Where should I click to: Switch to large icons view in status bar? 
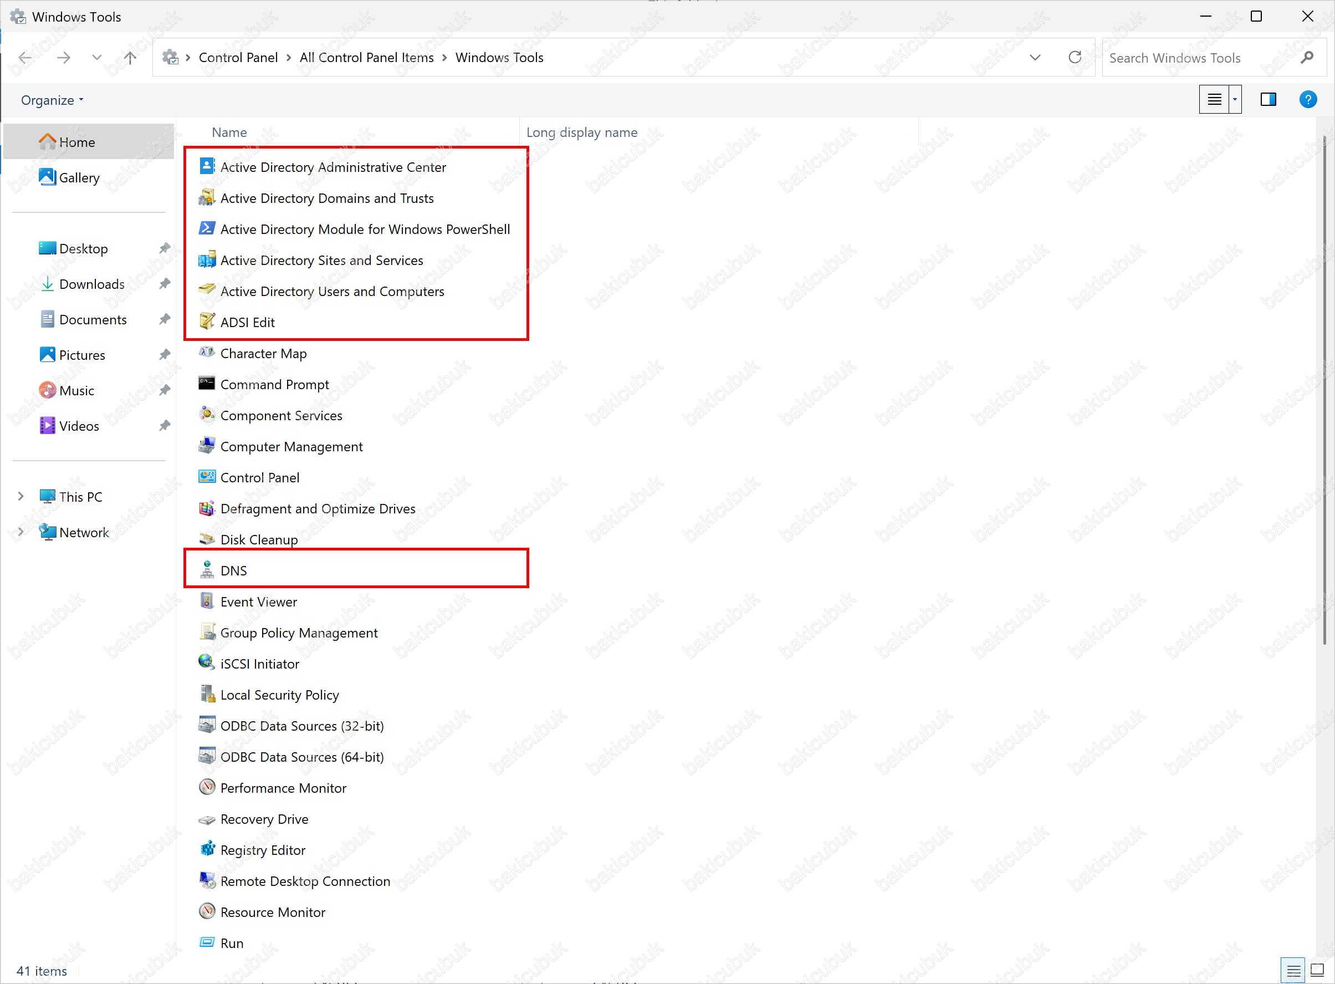point(1317,970)
